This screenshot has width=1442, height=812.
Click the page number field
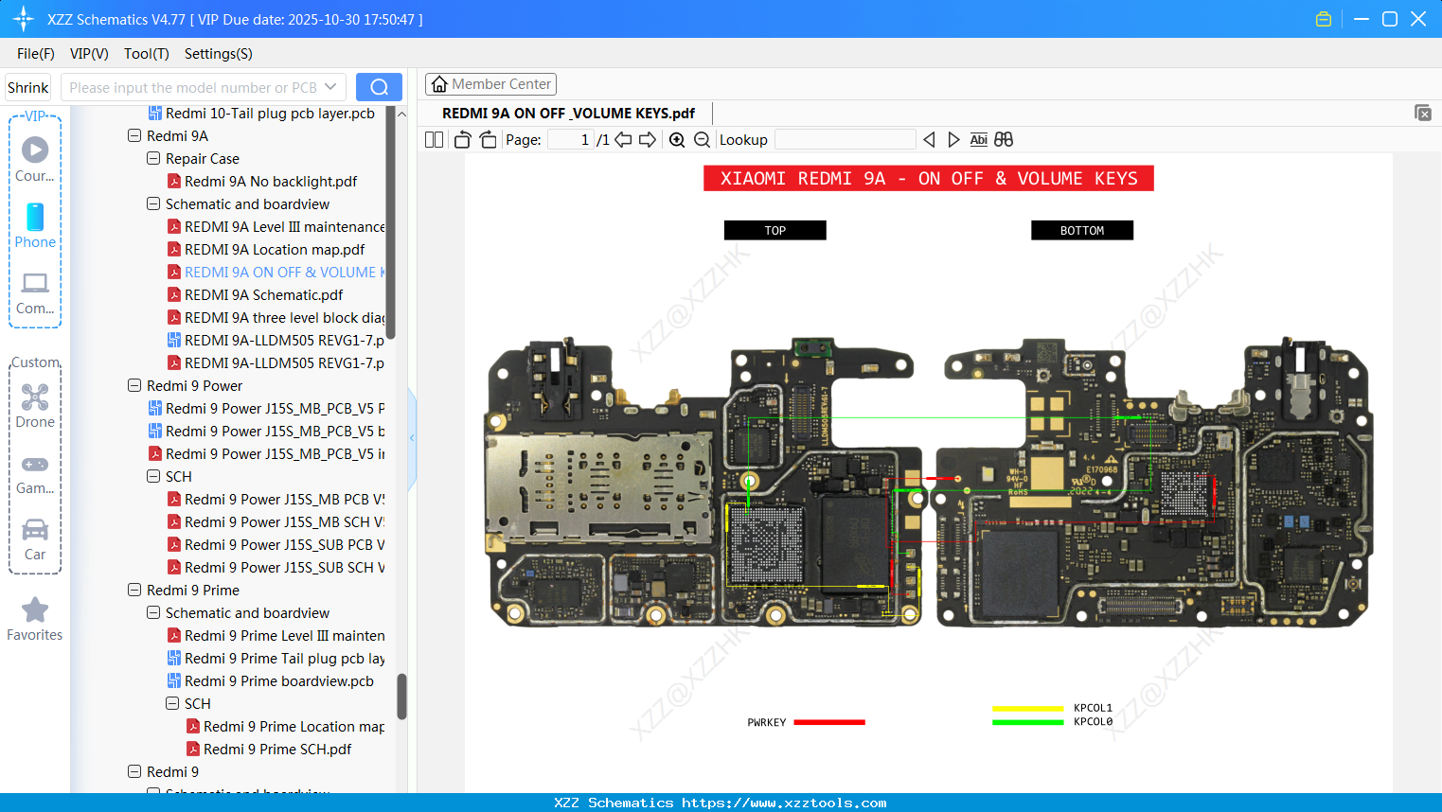570,140
